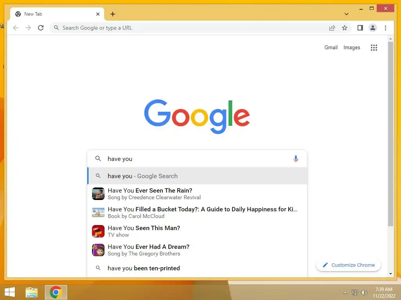This screenshot has height=300, width=401.
Task: Choose 'Have You Seen This Man?' suggestion
Action: tap(197, 231)
